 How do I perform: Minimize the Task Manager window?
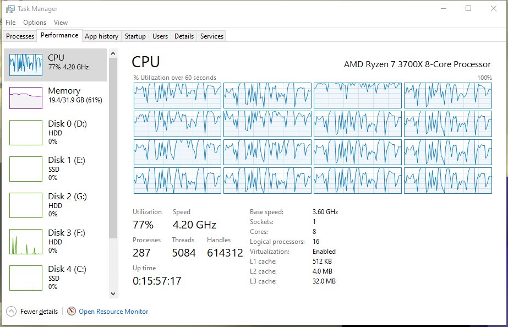(x=444, y=8)
